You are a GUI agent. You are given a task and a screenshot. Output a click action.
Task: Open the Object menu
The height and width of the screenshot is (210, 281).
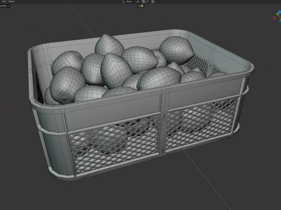(11, 1)
